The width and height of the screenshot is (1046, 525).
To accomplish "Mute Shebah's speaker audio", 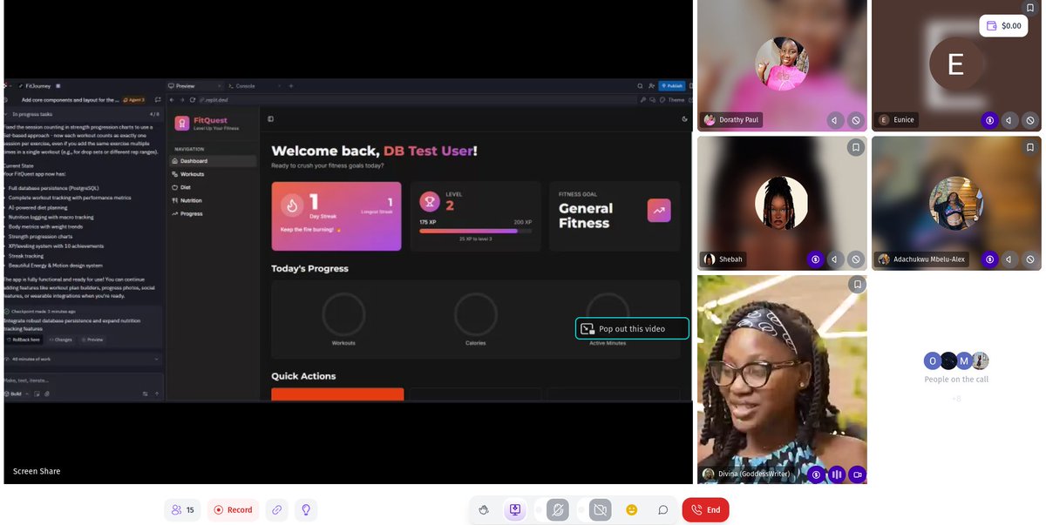I will (835, 259).
